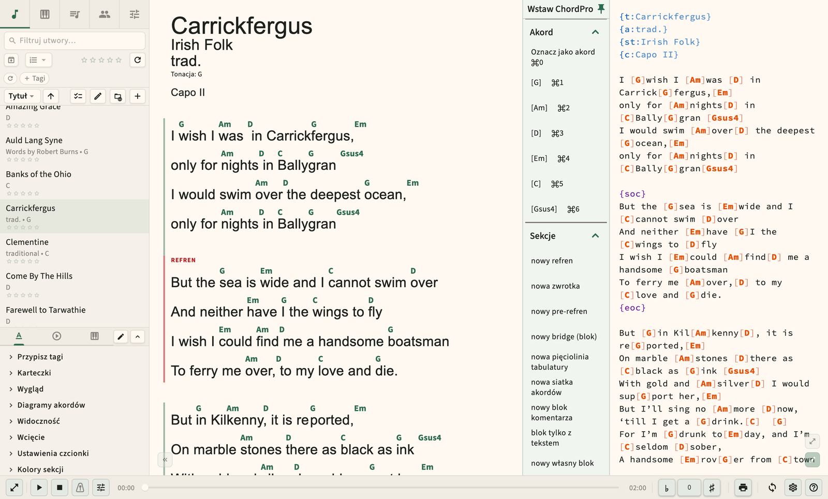Select 'Clementine' from the song list

tap(75, 251)
